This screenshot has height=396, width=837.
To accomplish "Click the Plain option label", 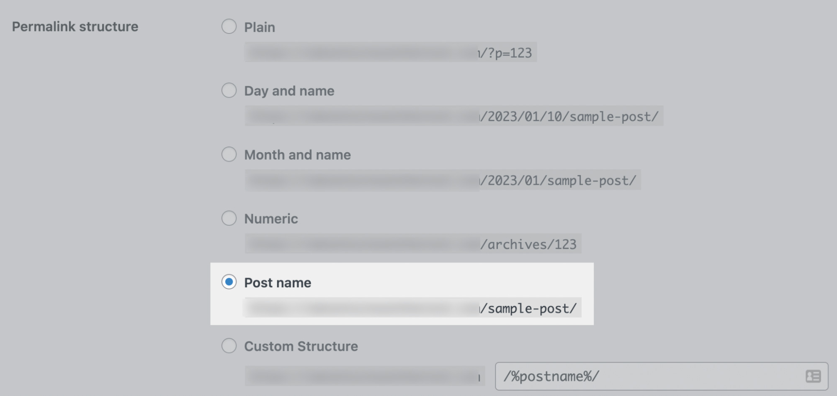I will point(259,27).
